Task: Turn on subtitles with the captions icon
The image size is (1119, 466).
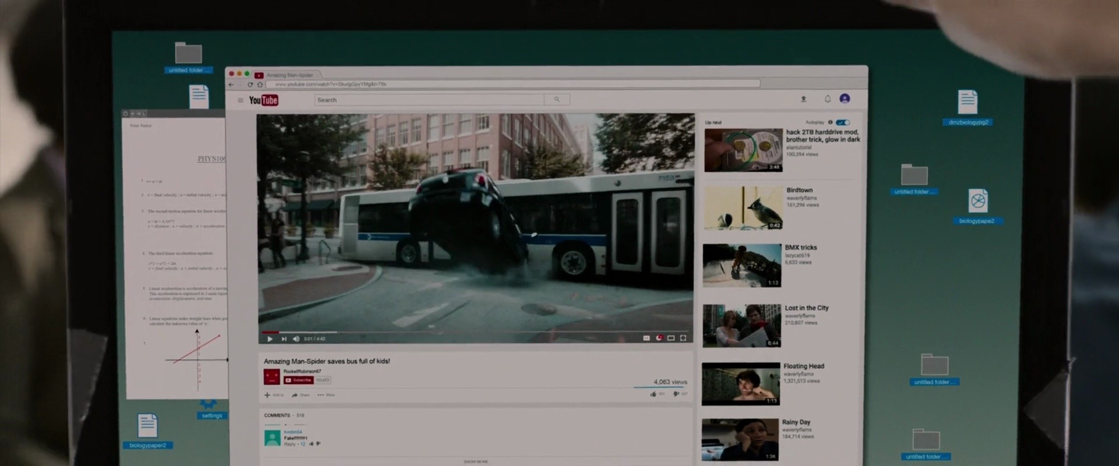Action: tap(646, 338)
